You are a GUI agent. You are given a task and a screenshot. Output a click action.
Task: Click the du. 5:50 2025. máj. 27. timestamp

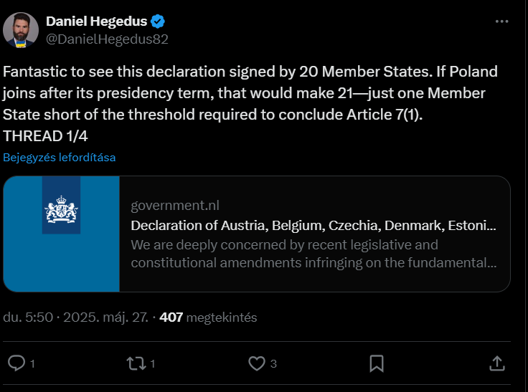tap(75, 317)
